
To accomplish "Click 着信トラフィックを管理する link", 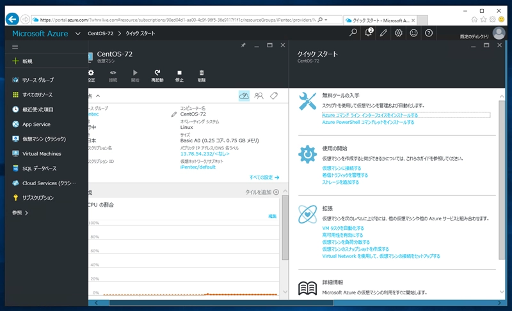I will (x=345, y=175).
